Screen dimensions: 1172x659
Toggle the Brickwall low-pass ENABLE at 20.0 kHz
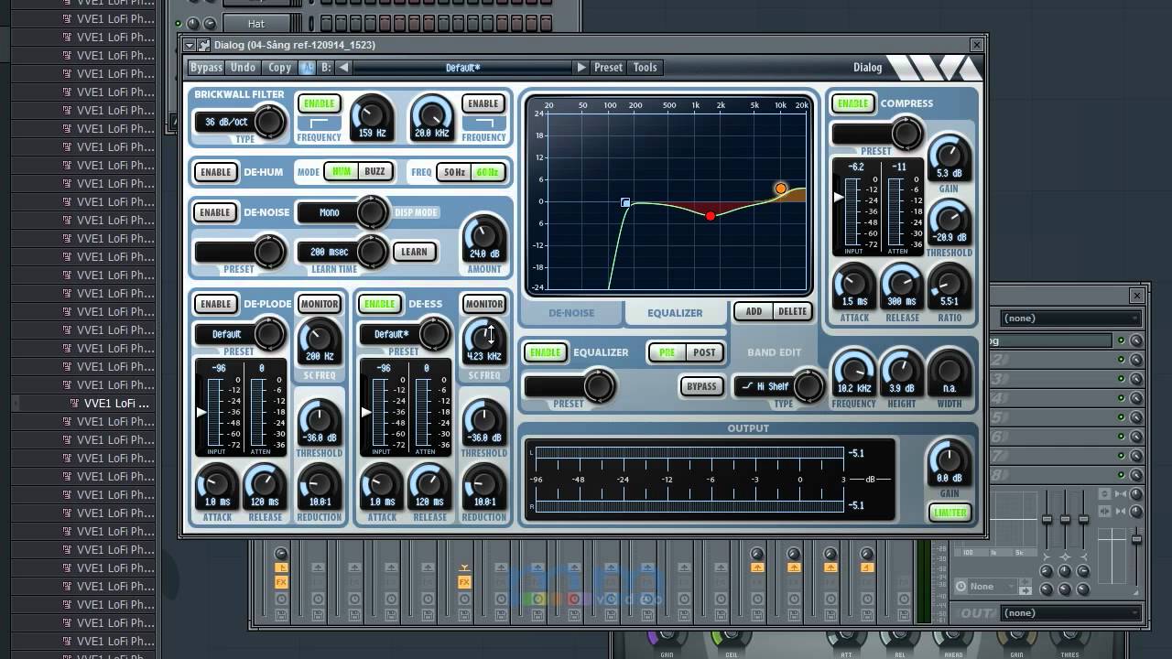(483, 103)
